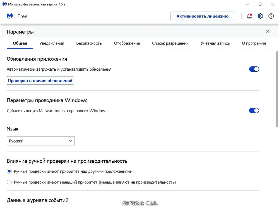This screenshot has width=279, height=208.
Task: Select manual scans have priority option
Action: pyautogui.click(x=9, y=171)
